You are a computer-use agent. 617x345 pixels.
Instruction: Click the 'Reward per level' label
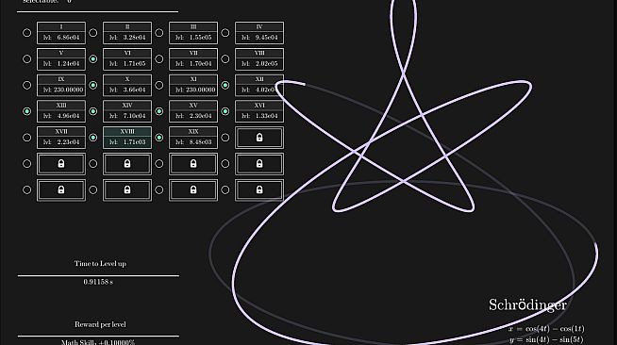100,324
